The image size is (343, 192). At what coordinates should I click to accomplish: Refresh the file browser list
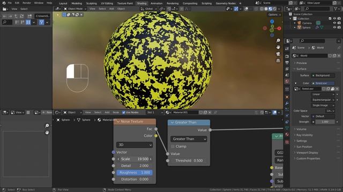(x=21, y=16)
